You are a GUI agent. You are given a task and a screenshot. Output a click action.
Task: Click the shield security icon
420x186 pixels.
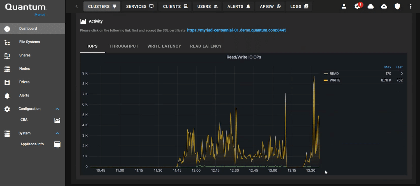click(397, 6)
